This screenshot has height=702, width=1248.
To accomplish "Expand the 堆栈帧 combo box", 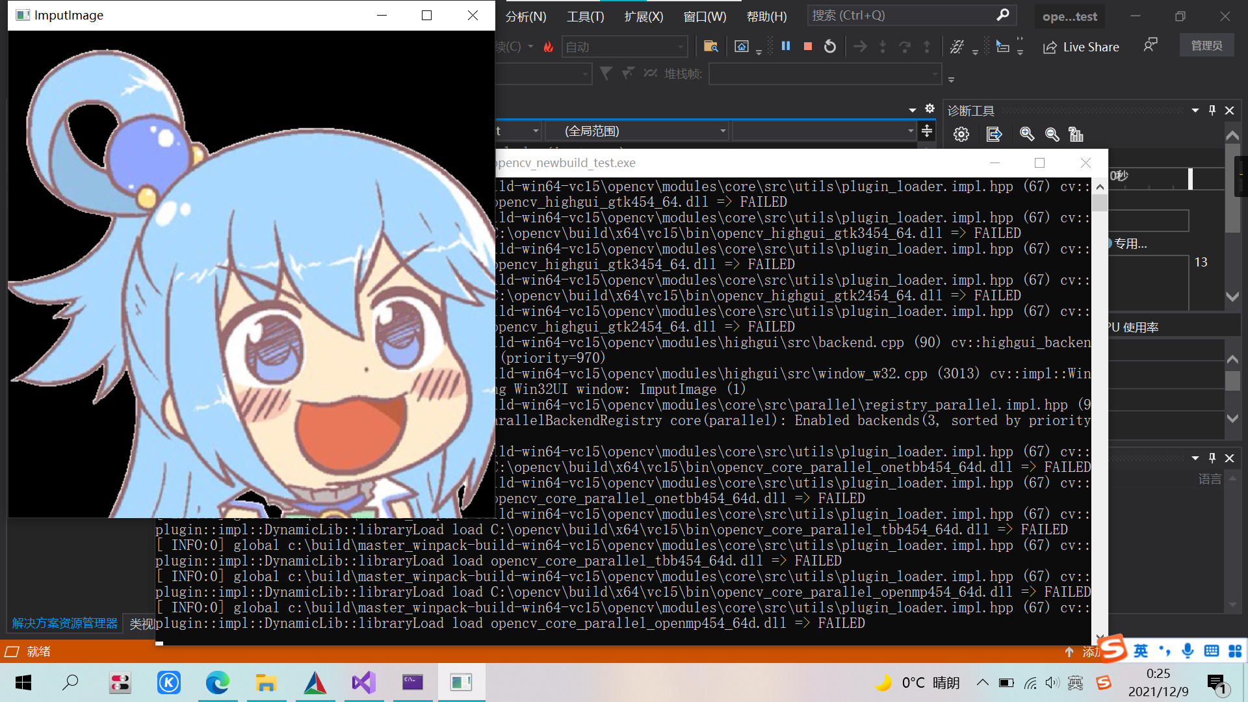I will tap(825, 74).
